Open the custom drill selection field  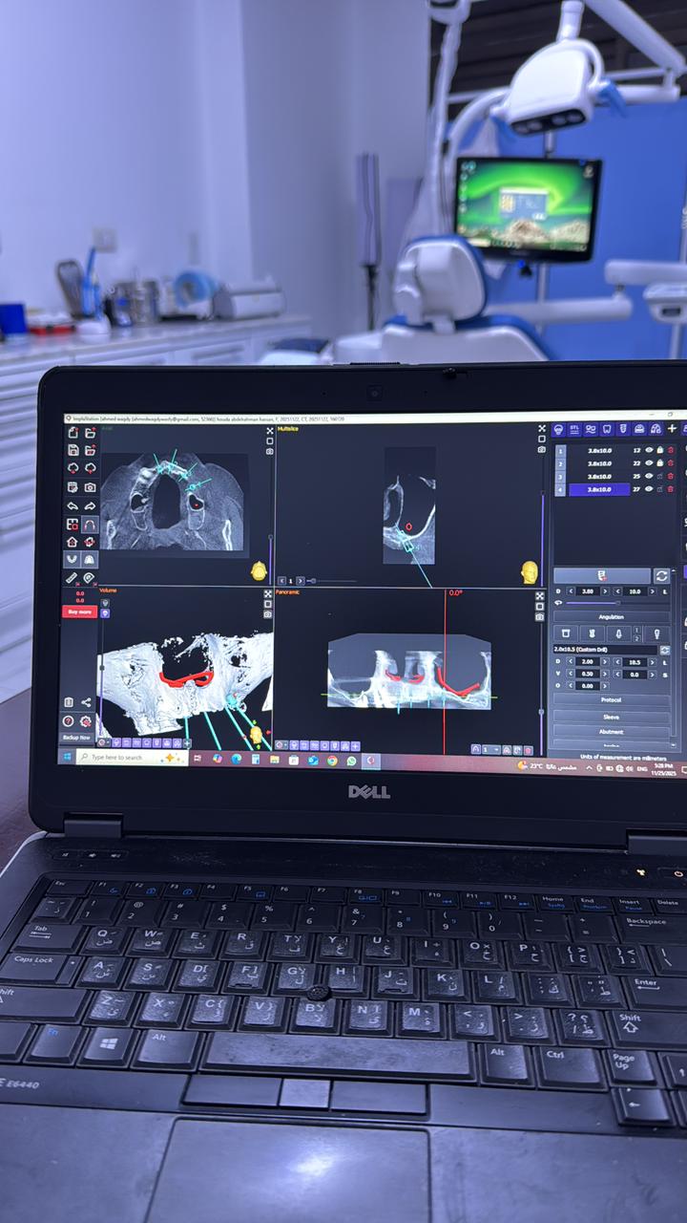click(605, 650)
